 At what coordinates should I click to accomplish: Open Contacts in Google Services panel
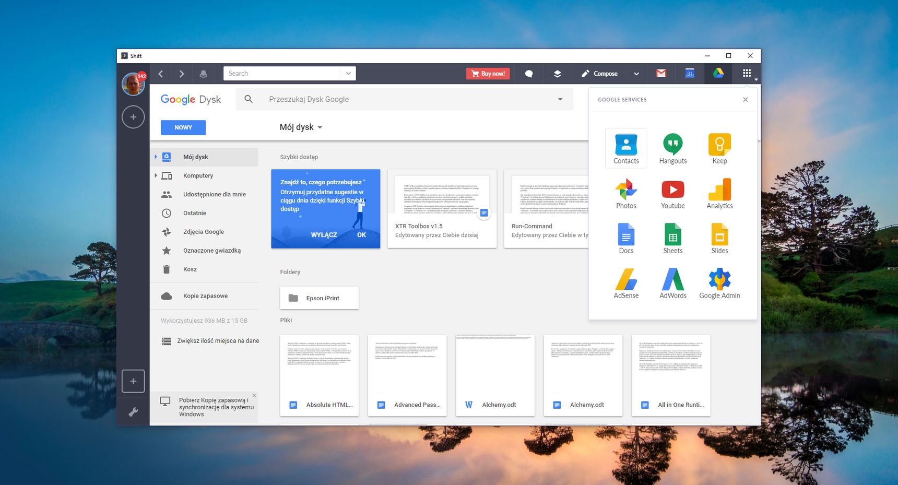[x=626, y=148]
